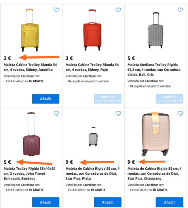188x208 pixels.
Task: Open Maleta Mediana Trolley Rígida Bali Gris link
Action: [x=154, y=70]
